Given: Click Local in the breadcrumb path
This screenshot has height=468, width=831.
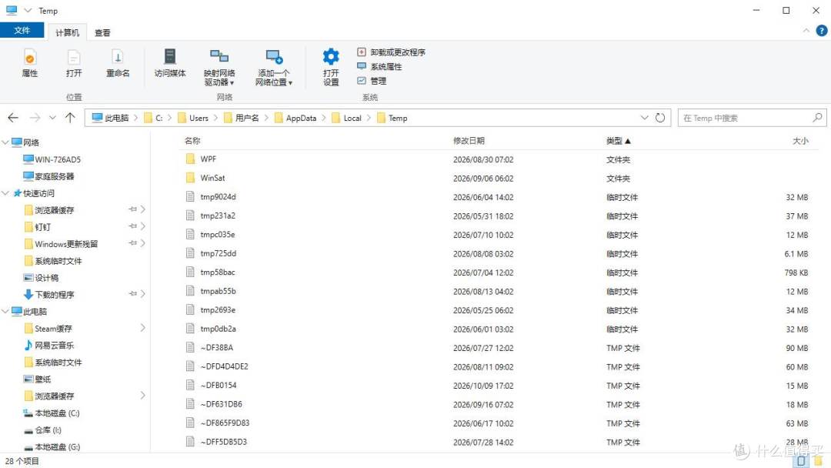Looking at the screenshot, I should pos(352,119).
